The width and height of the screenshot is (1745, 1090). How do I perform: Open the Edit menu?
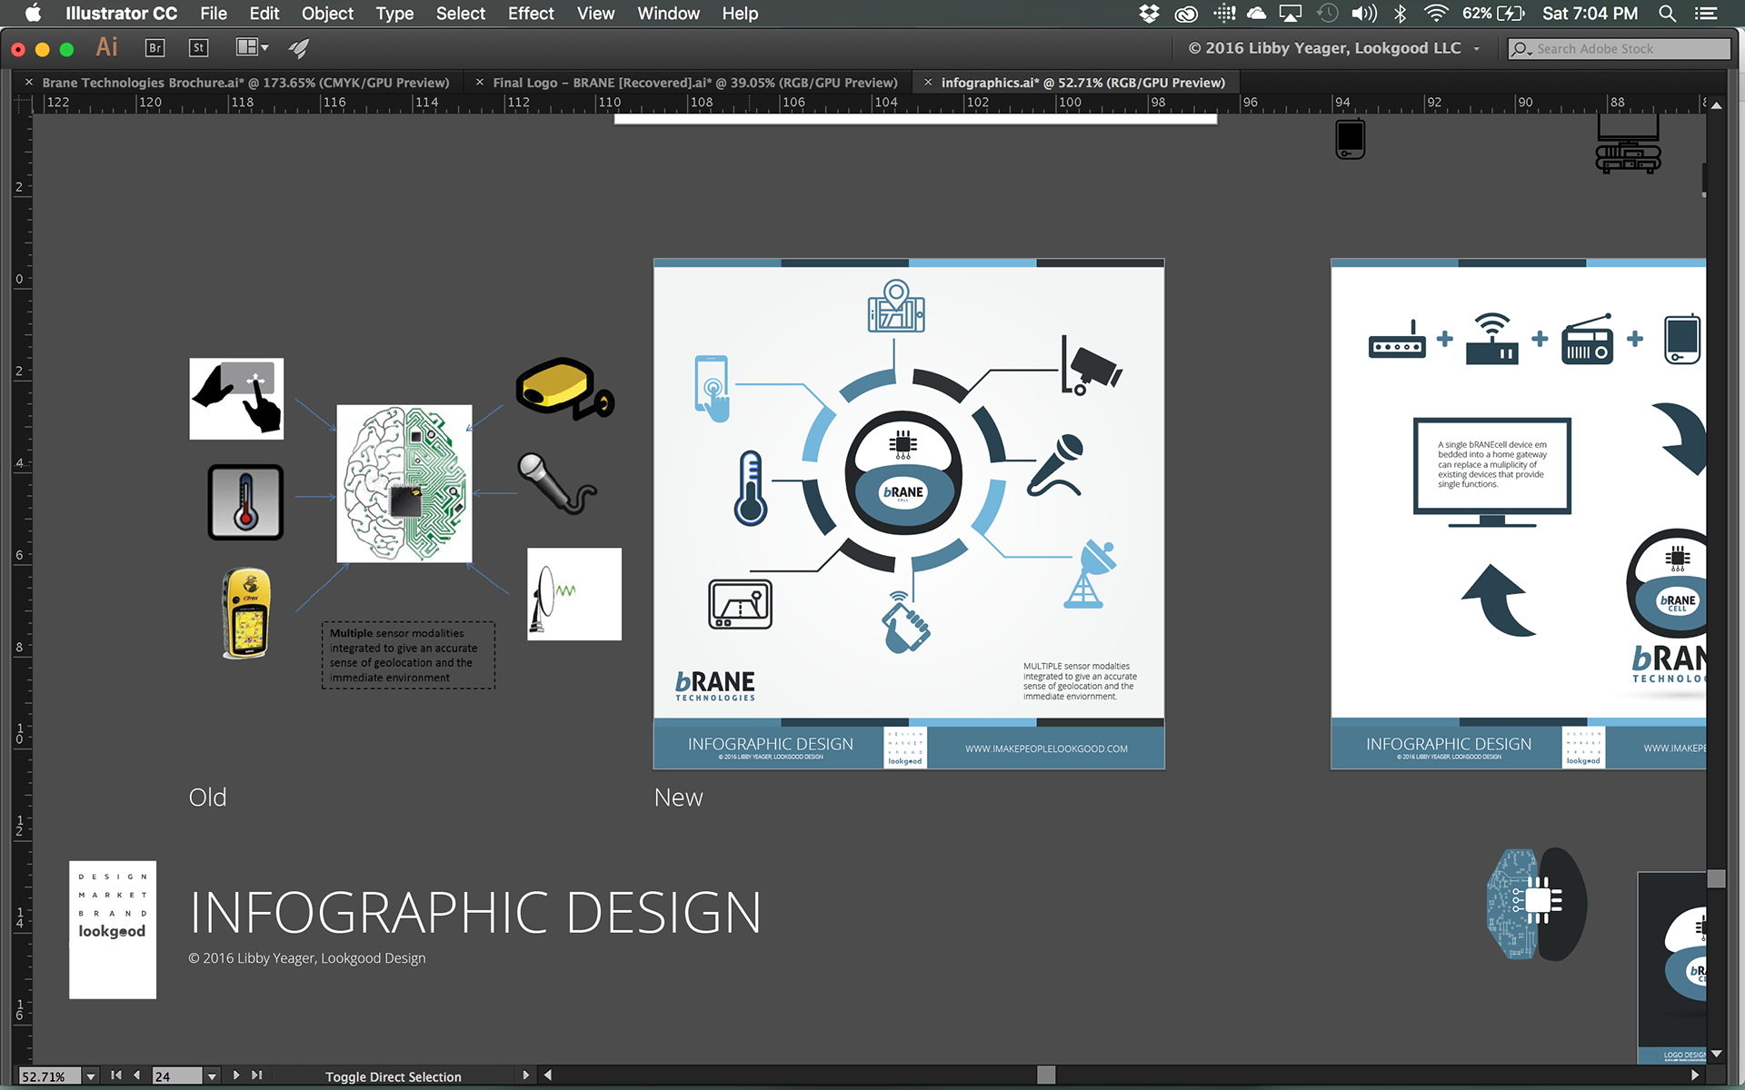(x=264, y=14)
